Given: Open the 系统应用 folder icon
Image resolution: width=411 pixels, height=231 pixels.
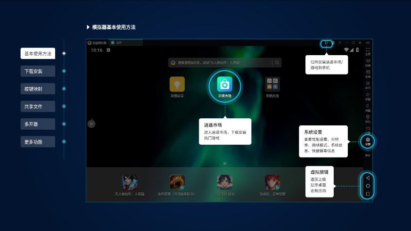Looking at the screenshot, I should point(272,84).
